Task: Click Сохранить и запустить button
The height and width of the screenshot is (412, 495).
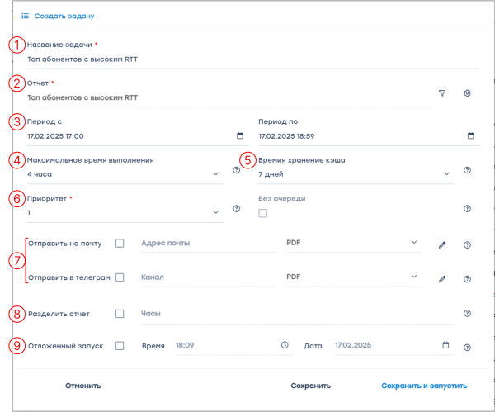Action: (424, 386)
